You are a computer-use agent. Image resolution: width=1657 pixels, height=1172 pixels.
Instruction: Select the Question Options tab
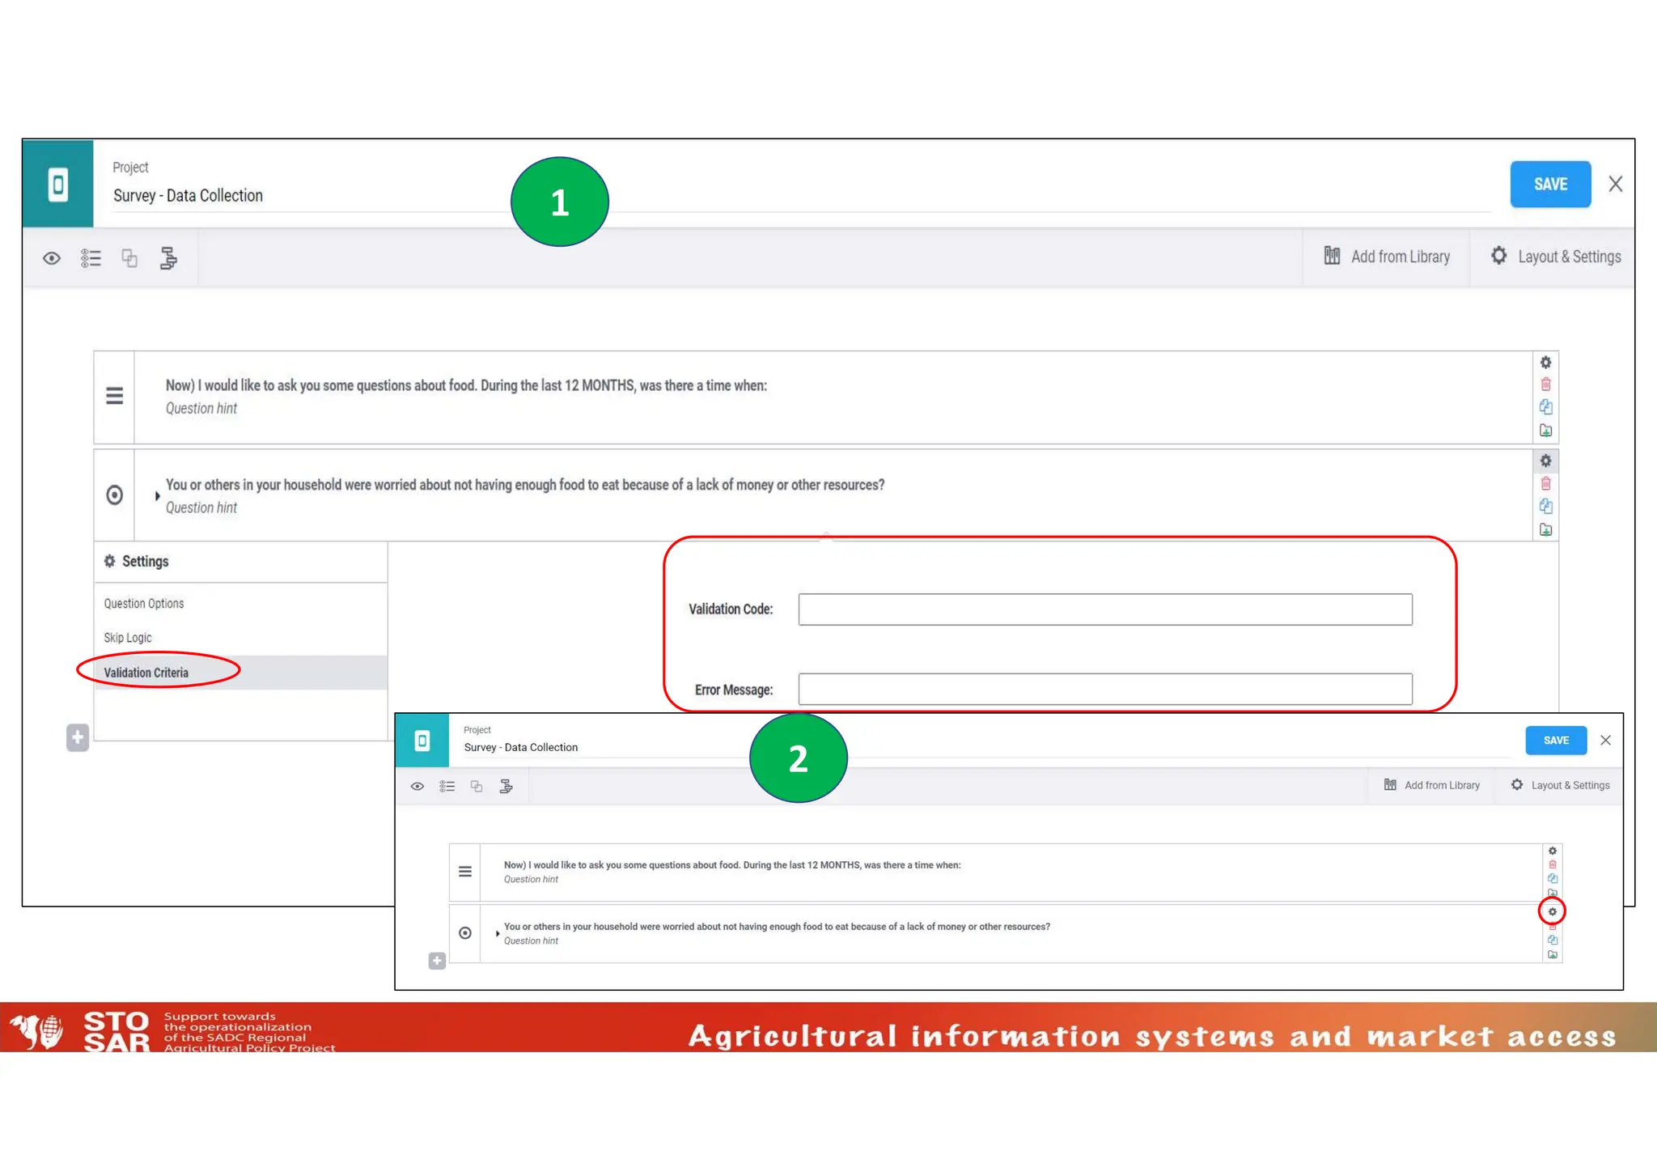(x=144, y=604)
